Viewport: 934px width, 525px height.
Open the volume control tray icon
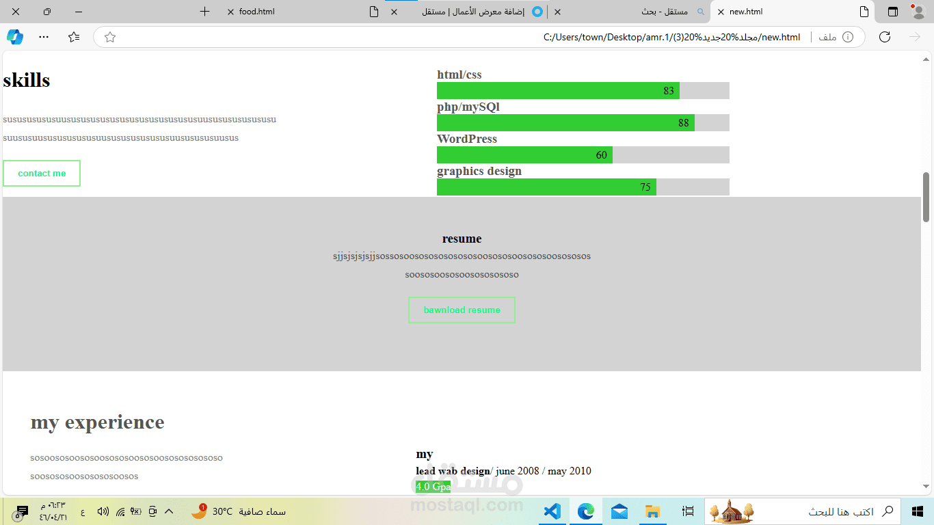[103, 511]
